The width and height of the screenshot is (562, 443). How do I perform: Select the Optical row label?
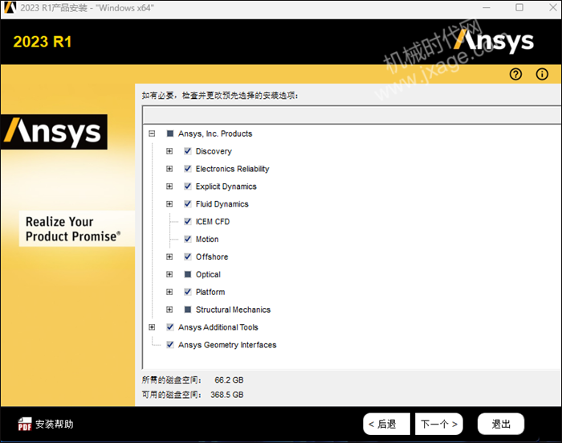point(208,274)
